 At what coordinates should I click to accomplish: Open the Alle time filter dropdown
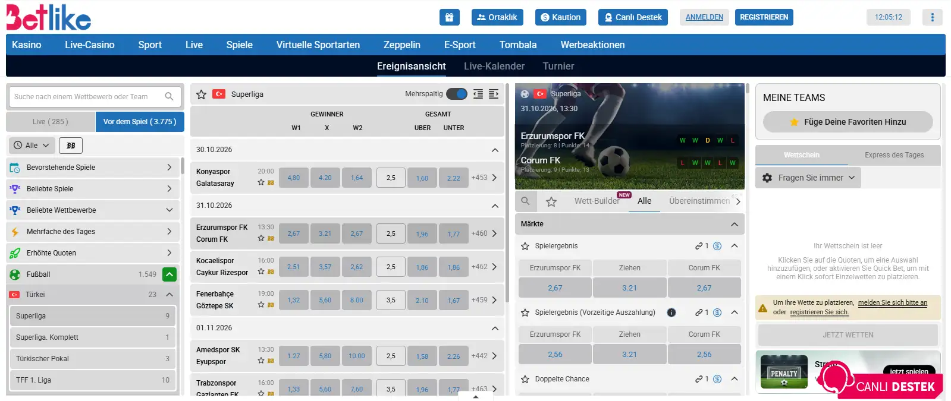point(32,146)
